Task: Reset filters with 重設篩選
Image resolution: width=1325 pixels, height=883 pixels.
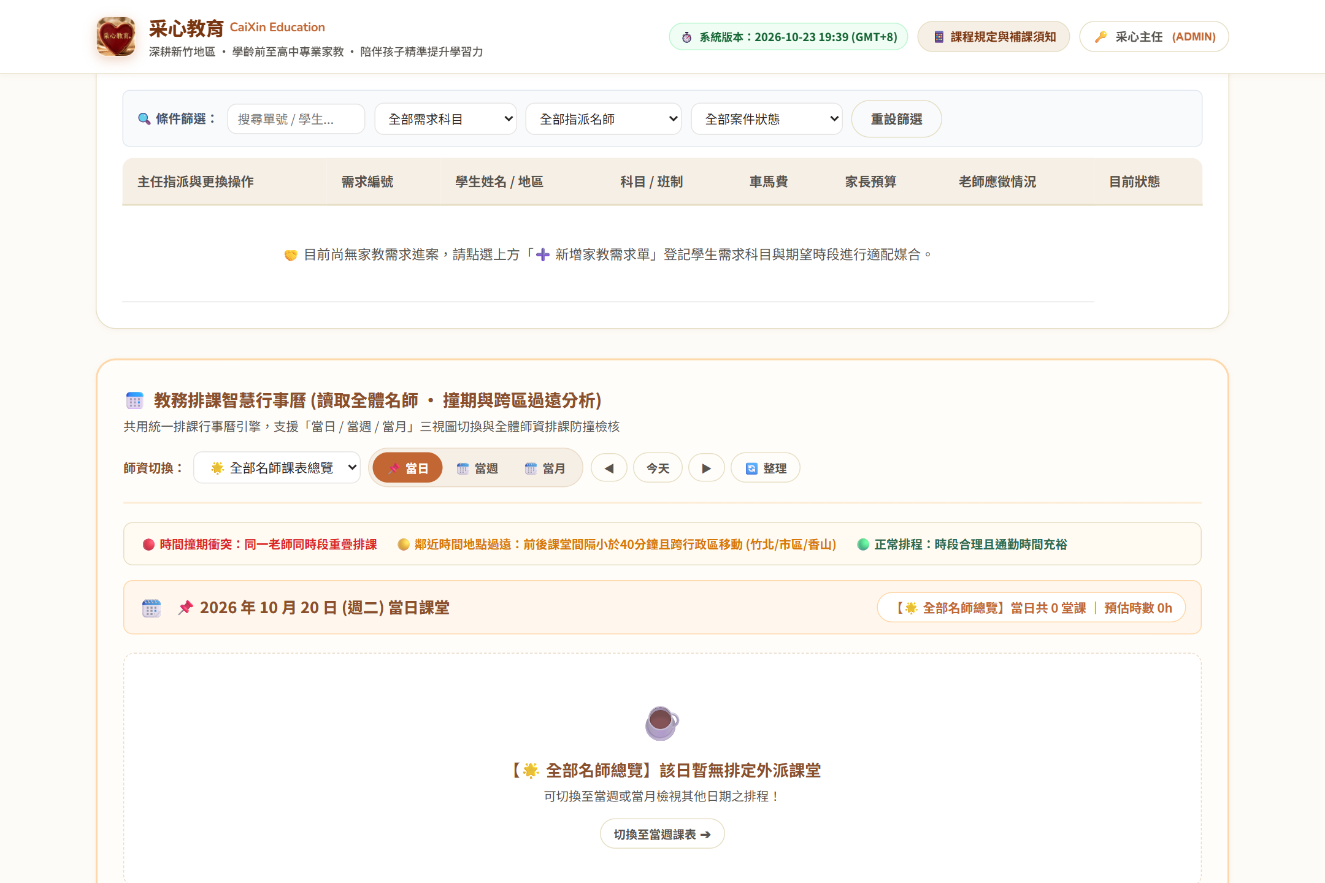Action: pos(896,119)
